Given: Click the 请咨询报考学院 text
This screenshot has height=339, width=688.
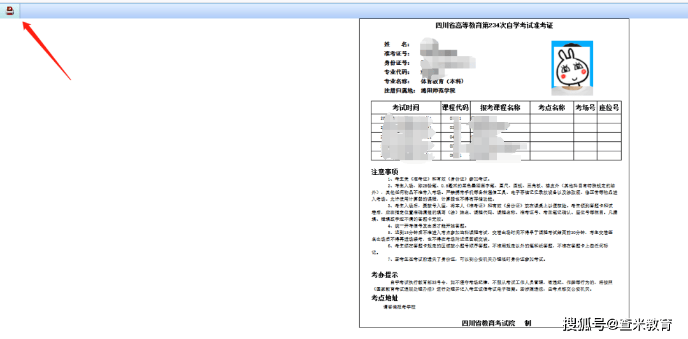Looking at the screenshot, I should pos(399,307).
